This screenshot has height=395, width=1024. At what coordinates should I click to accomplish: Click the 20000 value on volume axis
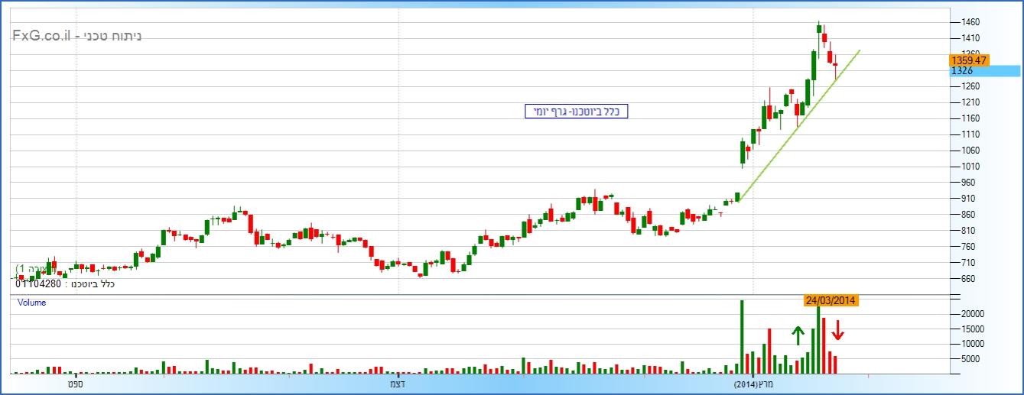click(x=970, y=314)
